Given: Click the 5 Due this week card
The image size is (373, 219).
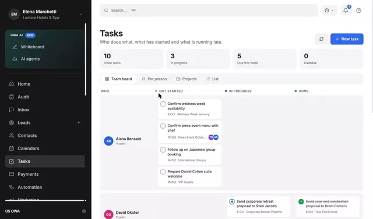Looking at the screenshot, I should tap(265, 59).
